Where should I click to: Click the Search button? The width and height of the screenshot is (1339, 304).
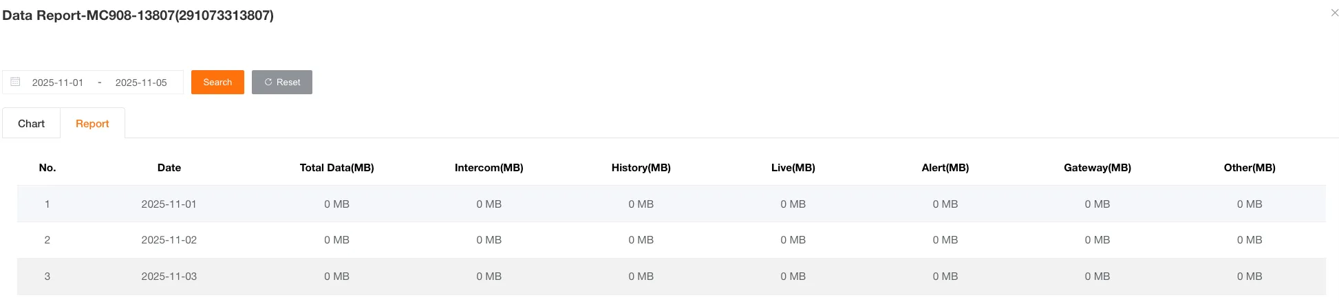(217, 83)
